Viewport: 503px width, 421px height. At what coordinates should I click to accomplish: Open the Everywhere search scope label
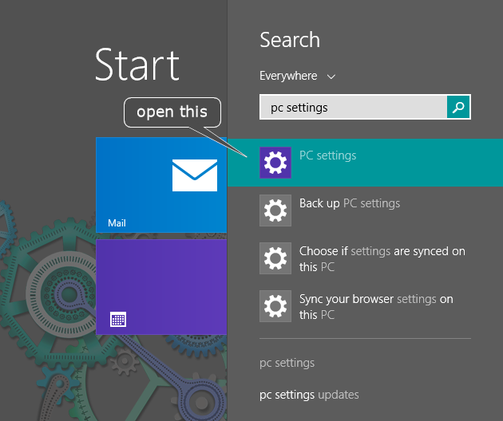288,76
